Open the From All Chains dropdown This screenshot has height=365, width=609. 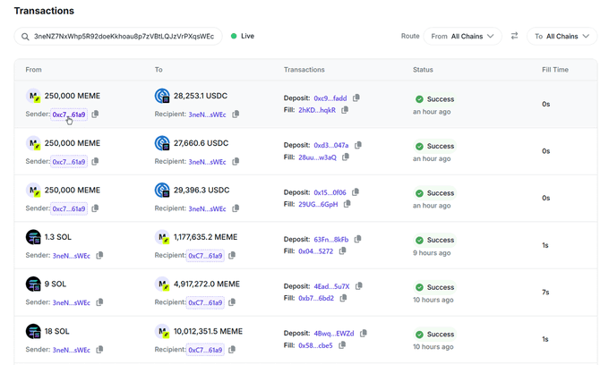coord(463,36)
